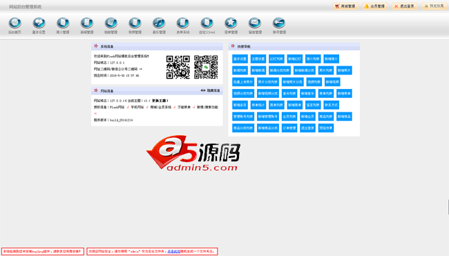Click the 新增视频分类 quick nav tile
This screenshot has height=256, width=449.
268,93
